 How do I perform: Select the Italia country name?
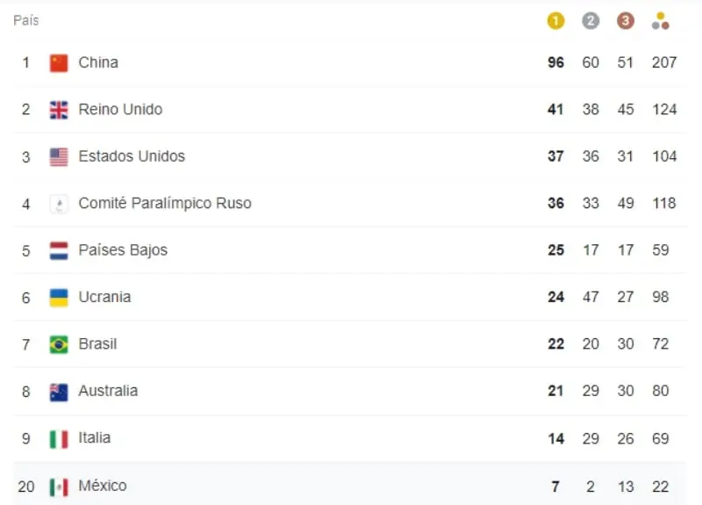point(95,437)
